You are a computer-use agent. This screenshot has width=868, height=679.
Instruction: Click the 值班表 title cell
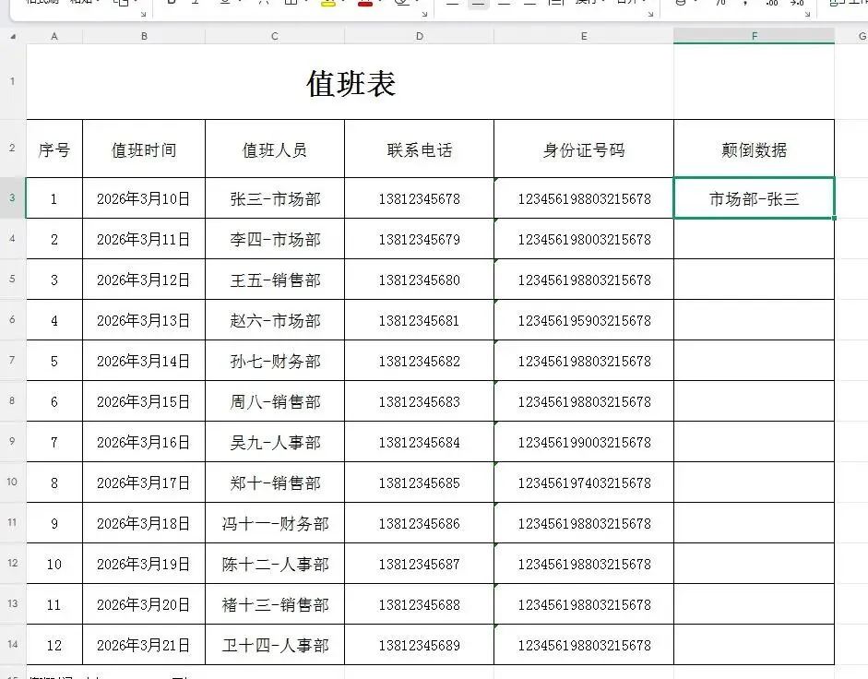coord(350,82)
